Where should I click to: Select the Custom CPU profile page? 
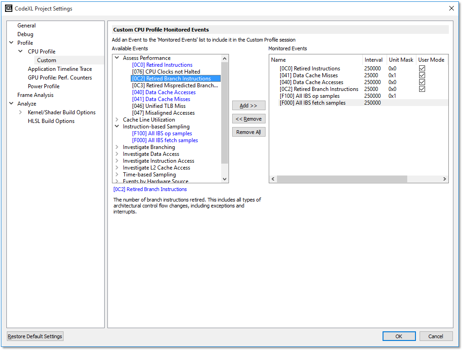46,60
